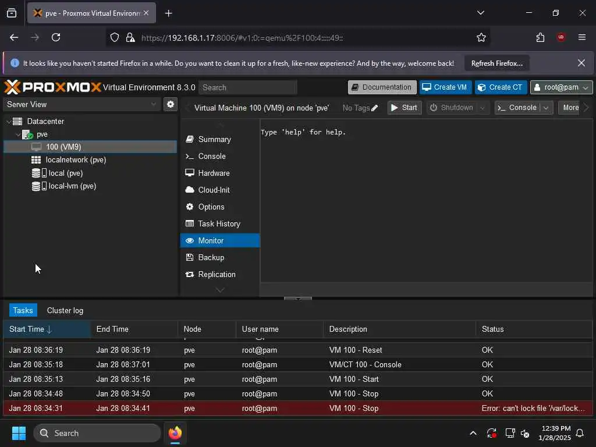Select the Monitor menu item
596x447 pixels.
(219, 240)
